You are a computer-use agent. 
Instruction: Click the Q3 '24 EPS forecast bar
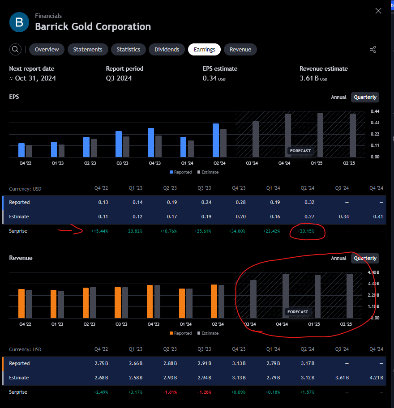[x=256, y=139]
